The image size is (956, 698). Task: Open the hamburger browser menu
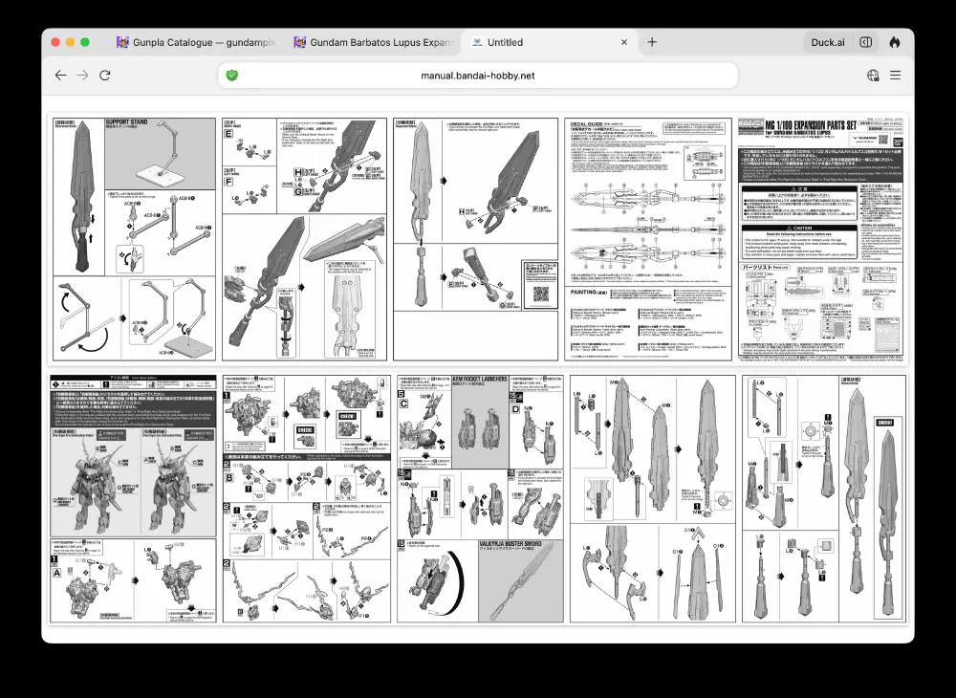click(x=895, y=76)
